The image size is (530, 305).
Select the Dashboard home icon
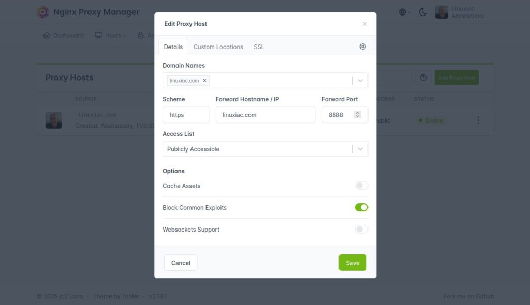click(47, 35)
